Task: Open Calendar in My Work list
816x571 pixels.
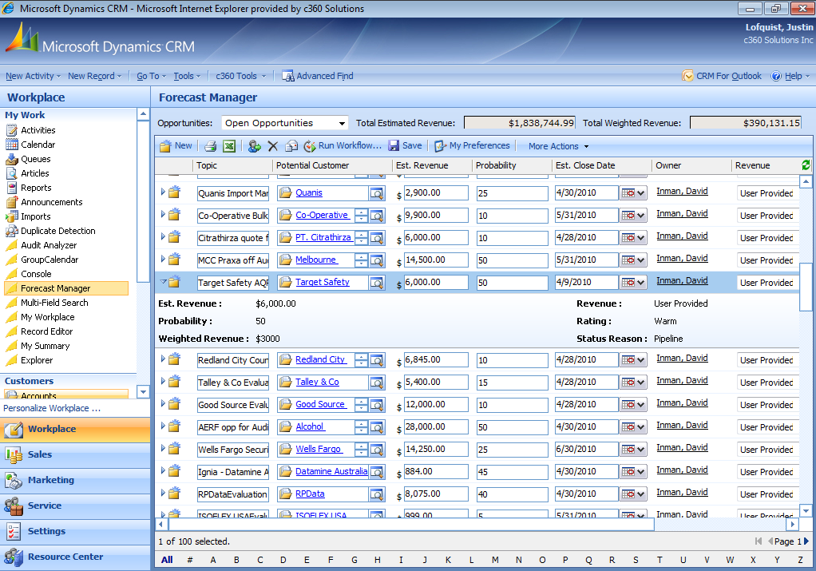Action: tap(38, 145)
